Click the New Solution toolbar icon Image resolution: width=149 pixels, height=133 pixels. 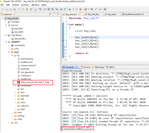(53, 9)
